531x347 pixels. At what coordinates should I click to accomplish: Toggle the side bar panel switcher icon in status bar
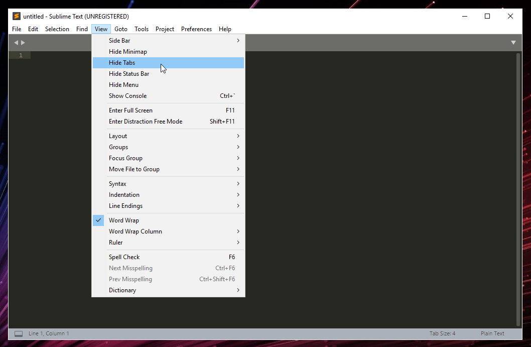[x=19, y=334]
